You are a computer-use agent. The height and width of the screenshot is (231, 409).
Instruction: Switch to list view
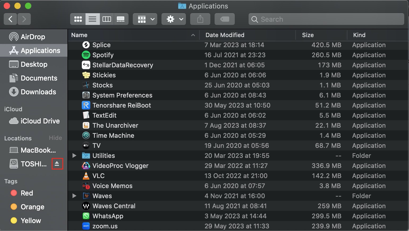tap(92, 19)
